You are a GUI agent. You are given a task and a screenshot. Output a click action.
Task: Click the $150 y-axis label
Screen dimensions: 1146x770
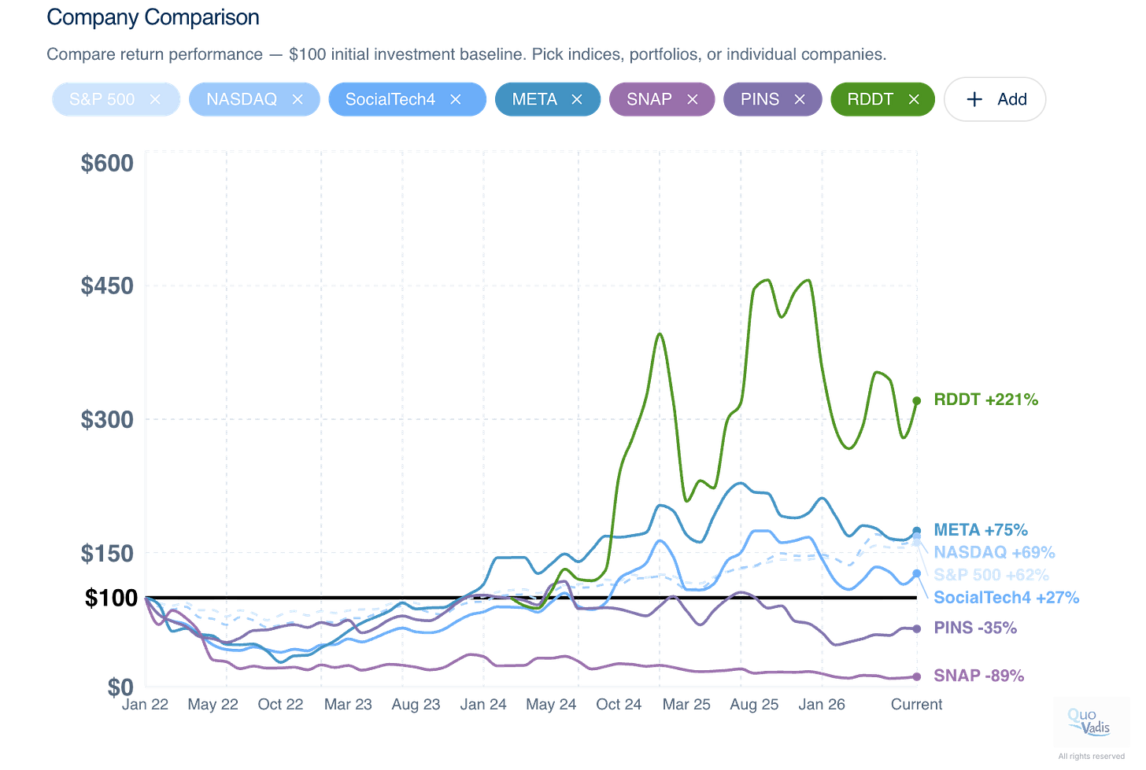click(x=107, y=553)
